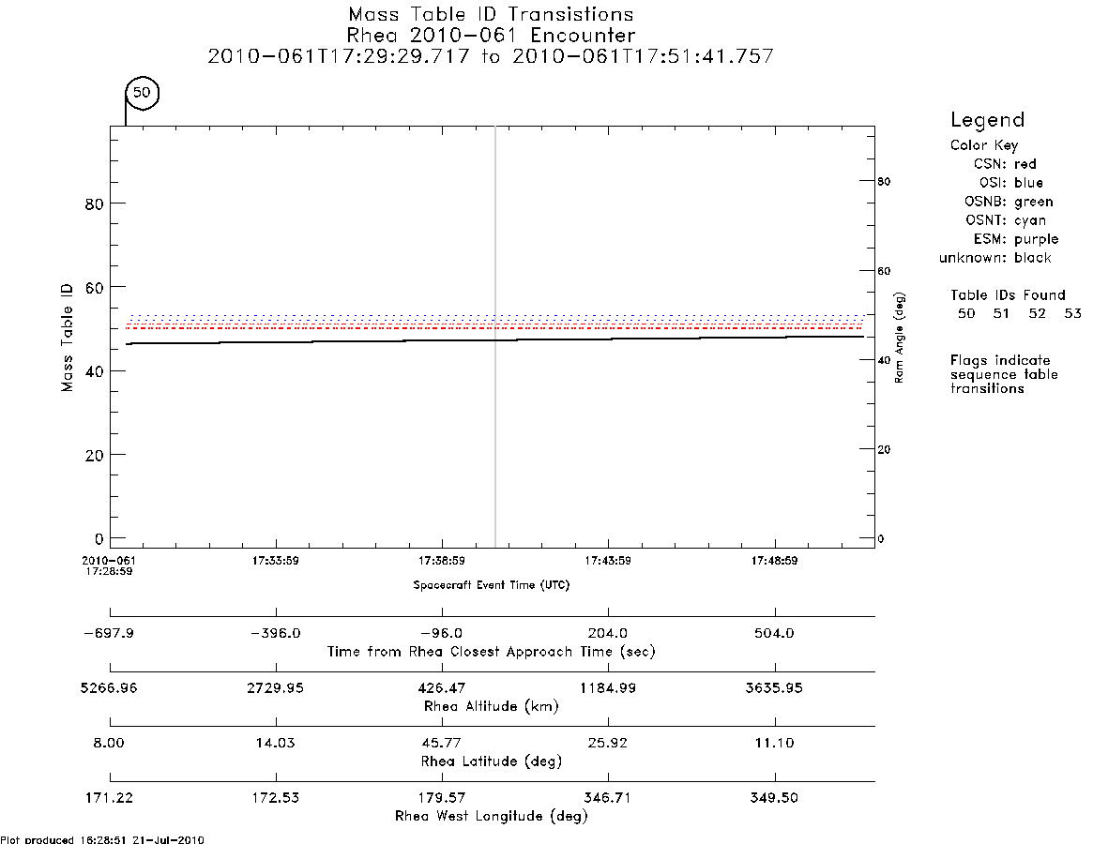The height and width of the screenshot is (844, 1093).
Task: Click the 'Ram Angle (deg)' axis label
Action: point(899,338)
